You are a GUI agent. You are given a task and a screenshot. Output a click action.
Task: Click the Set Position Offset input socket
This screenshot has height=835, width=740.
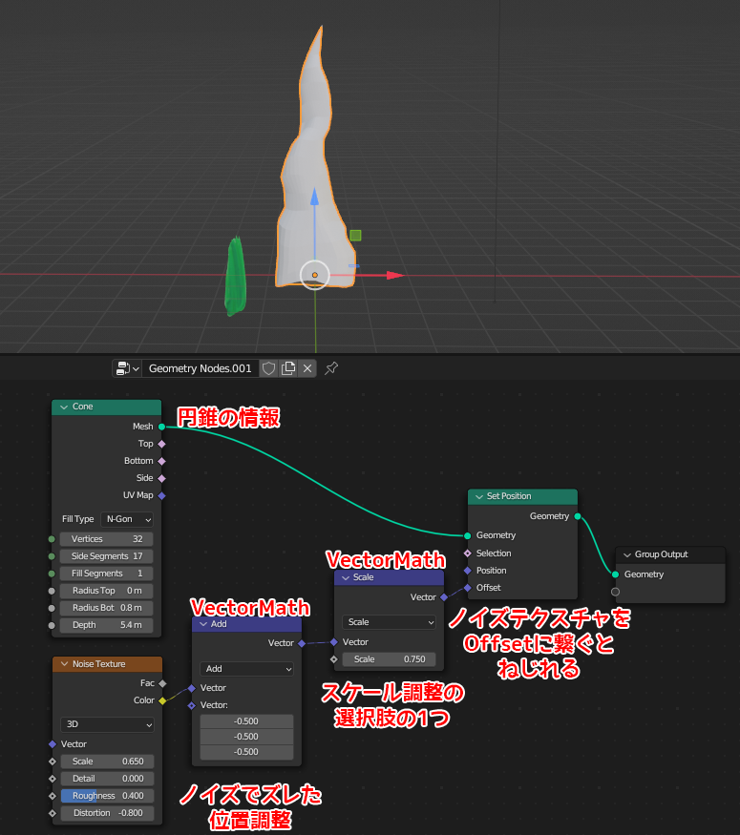[x=467, y=588]
